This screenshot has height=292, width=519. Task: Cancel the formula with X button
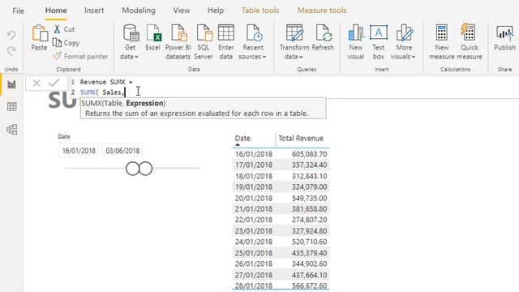coord(36,83)
